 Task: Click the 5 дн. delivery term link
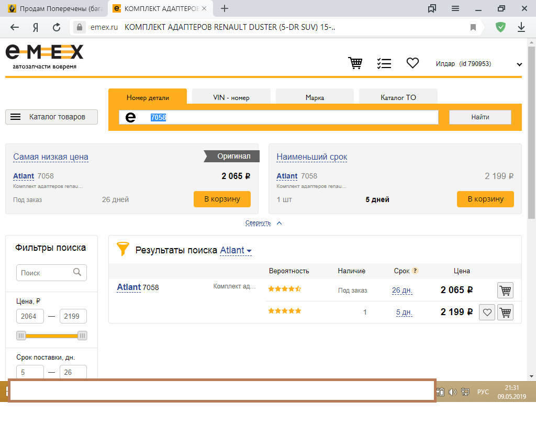coord(404,312)
